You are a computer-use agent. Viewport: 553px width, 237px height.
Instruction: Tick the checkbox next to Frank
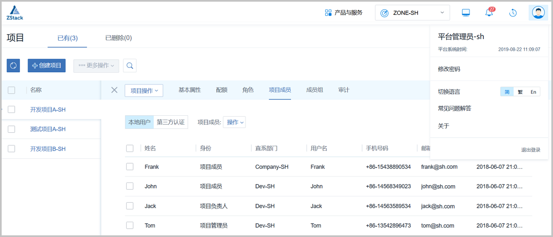(130, 166)
